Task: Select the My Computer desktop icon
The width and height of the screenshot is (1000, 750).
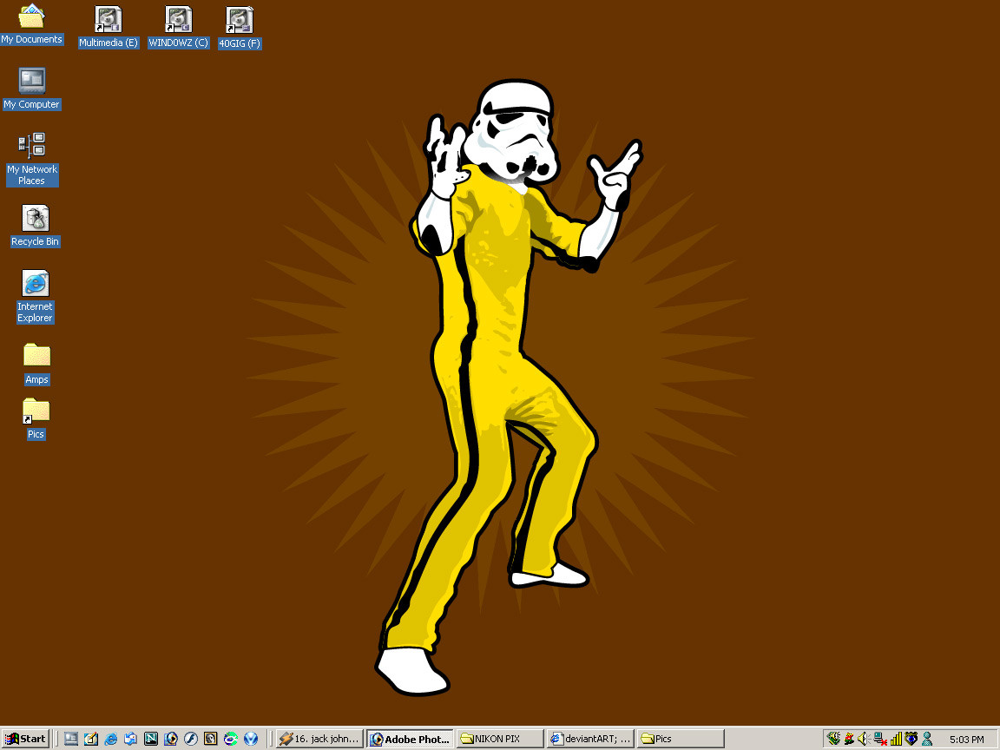Action: click(x=31, y=88)
